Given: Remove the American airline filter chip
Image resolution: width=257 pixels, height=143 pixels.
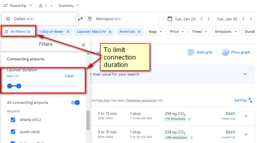Looking at the screenshot, I should pos(139,32).
